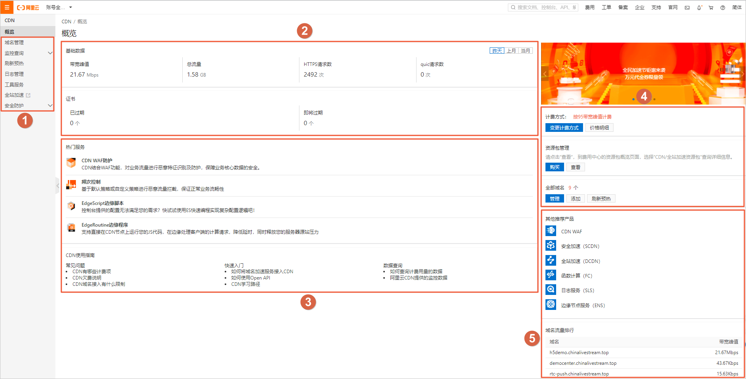This screenshot has width=746, height=379.
Task: Click the CDN WAF product icon
Action: tap(551, 231)
